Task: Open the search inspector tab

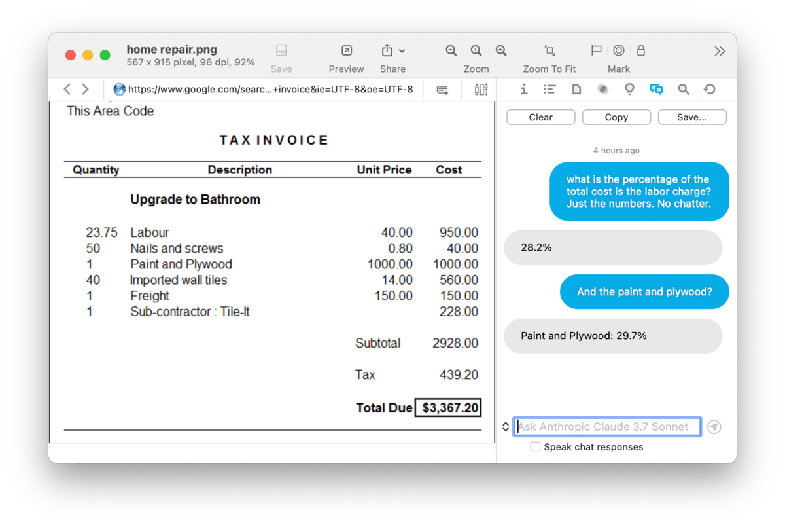Action: coord(684,90)
